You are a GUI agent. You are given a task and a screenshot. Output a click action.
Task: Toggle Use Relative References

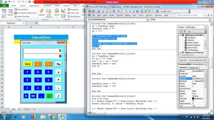point(25,13)
